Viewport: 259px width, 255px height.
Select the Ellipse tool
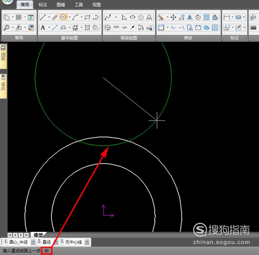click(132, 17)
